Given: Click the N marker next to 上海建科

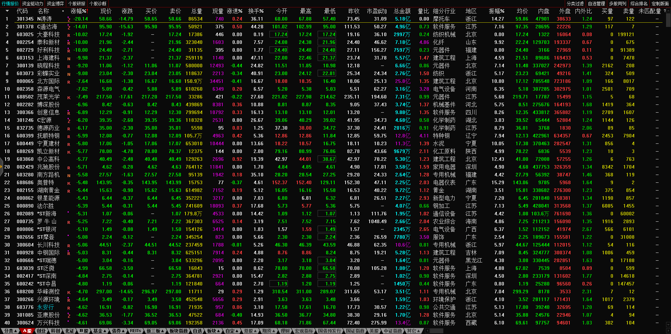Looking at the screenshot, I should coord(69,58).
